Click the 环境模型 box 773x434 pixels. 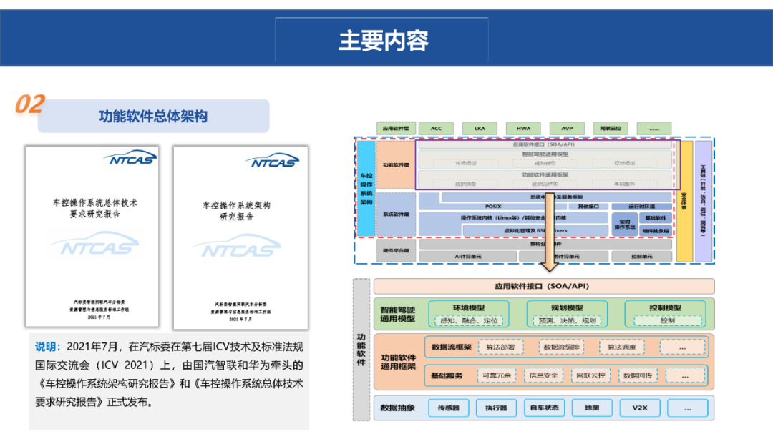pyautogui.click(x=468, y=308)
